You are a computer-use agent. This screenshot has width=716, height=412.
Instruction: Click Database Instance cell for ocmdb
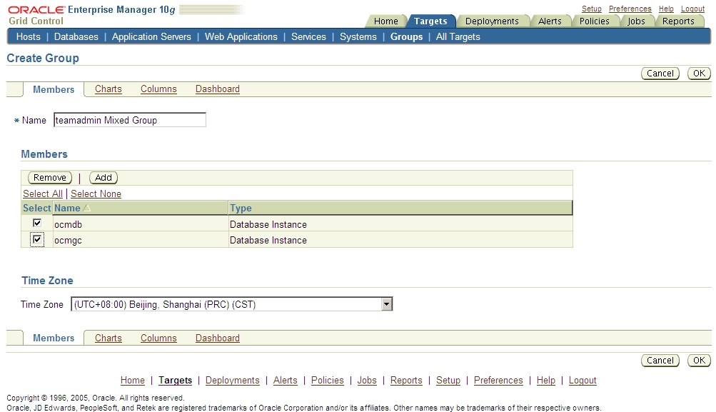[x=268, y=225]
